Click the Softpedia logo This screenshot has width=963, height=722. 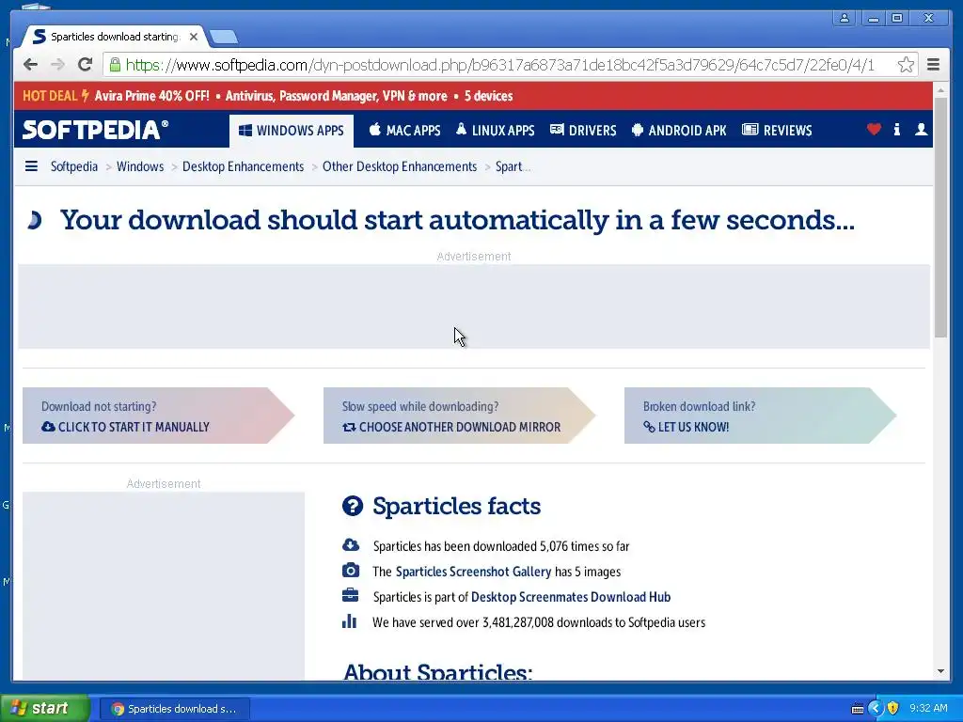tap(95, 130)
